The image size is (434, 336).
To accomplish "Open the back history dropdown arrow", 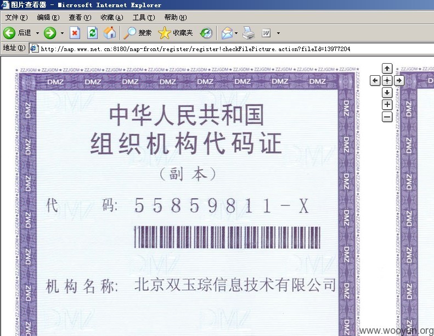I will click(x=37, y=33).
